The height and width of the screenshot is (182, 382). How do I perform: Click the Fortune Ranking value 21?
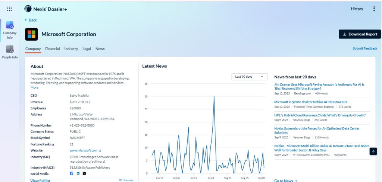[x=71, y=144]
